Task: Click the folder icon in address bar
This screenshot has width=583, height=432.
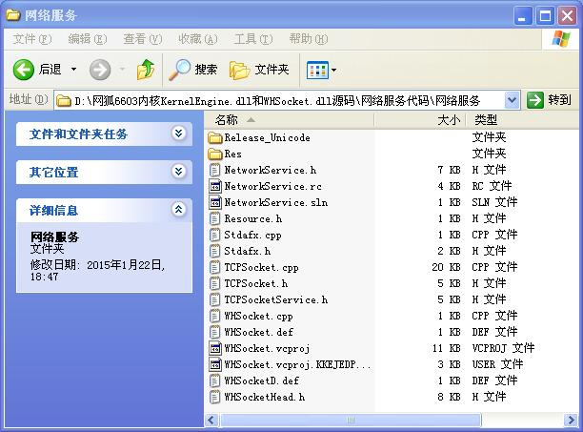Action: (x=64, y=101)
